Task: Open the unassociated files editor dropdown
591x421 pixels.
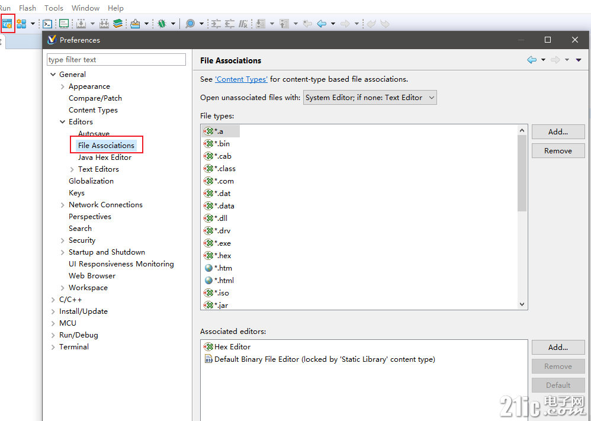Action: coord(370,98)
